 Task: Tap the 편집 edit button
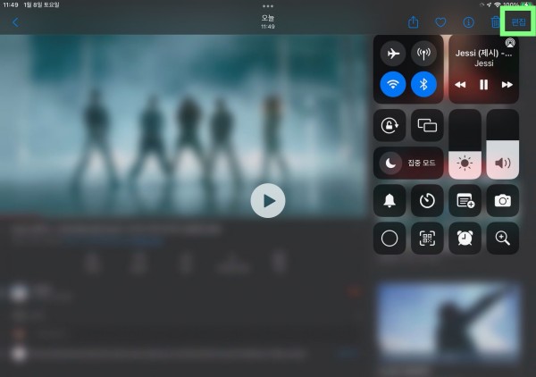518,22
